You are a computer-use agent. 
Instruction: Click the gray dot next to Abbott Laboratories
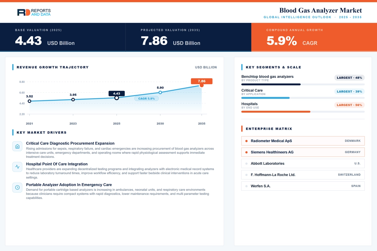(246, 163)
